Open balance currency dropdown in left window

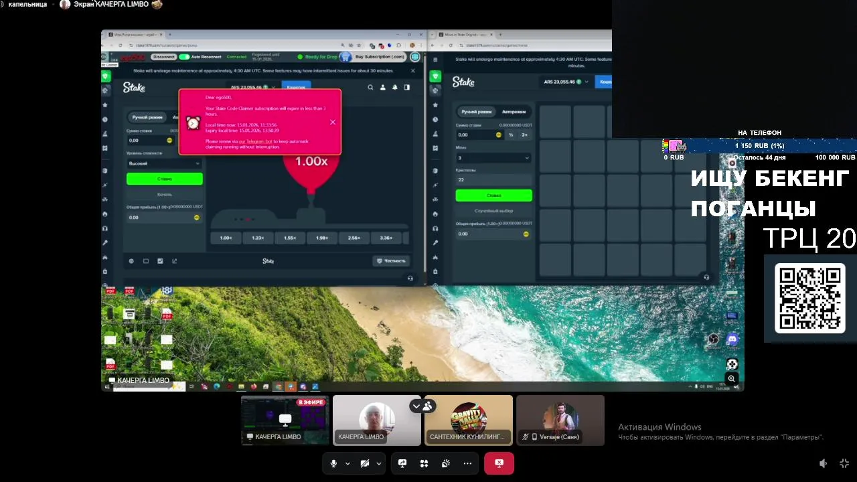tap(253, 87)
